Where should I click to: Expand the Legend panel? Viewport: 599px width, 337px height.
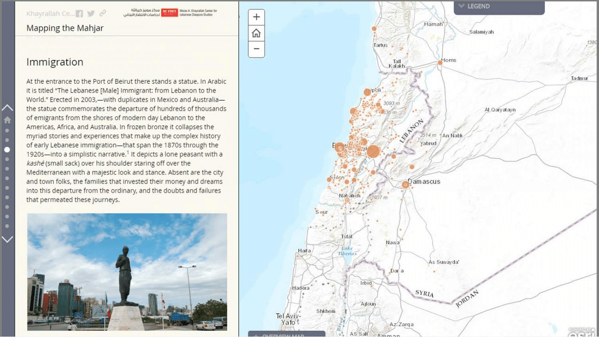(x=499, y=7)
